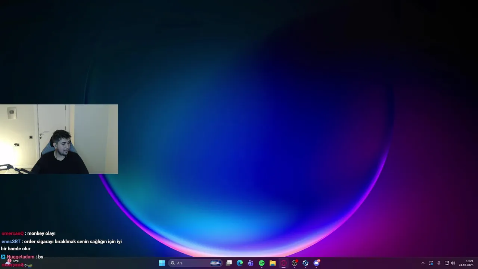The height and width of the screenshot is (269, 478).
Task: Expand the hidden system tray icons
Action: 423,263
